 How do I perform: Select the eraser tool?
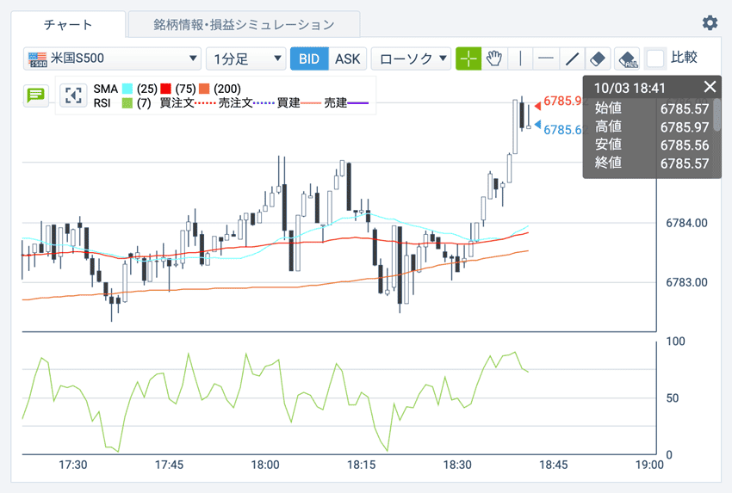[x=598, y=59]
